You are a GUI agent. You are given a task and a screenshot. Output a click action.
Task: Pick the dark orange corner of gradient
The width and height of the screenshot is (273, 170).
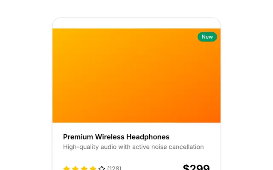click(215, 118)
